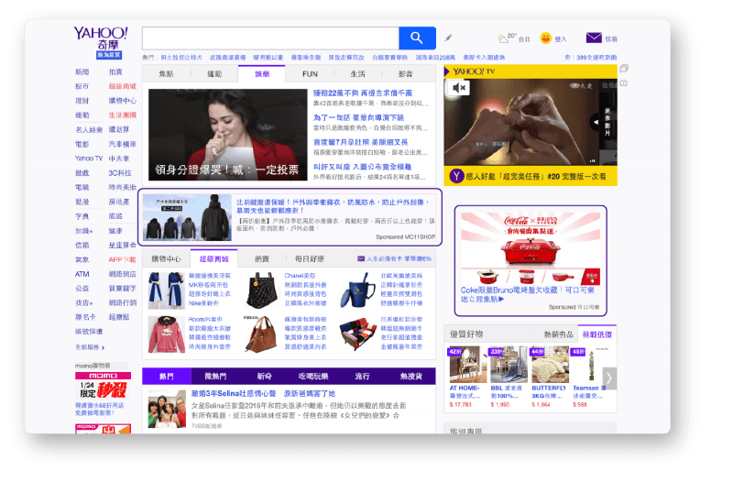Viewport: 733px width, 482px height.
Task: Click the purple Y icon under video
Action: [455, 176]
